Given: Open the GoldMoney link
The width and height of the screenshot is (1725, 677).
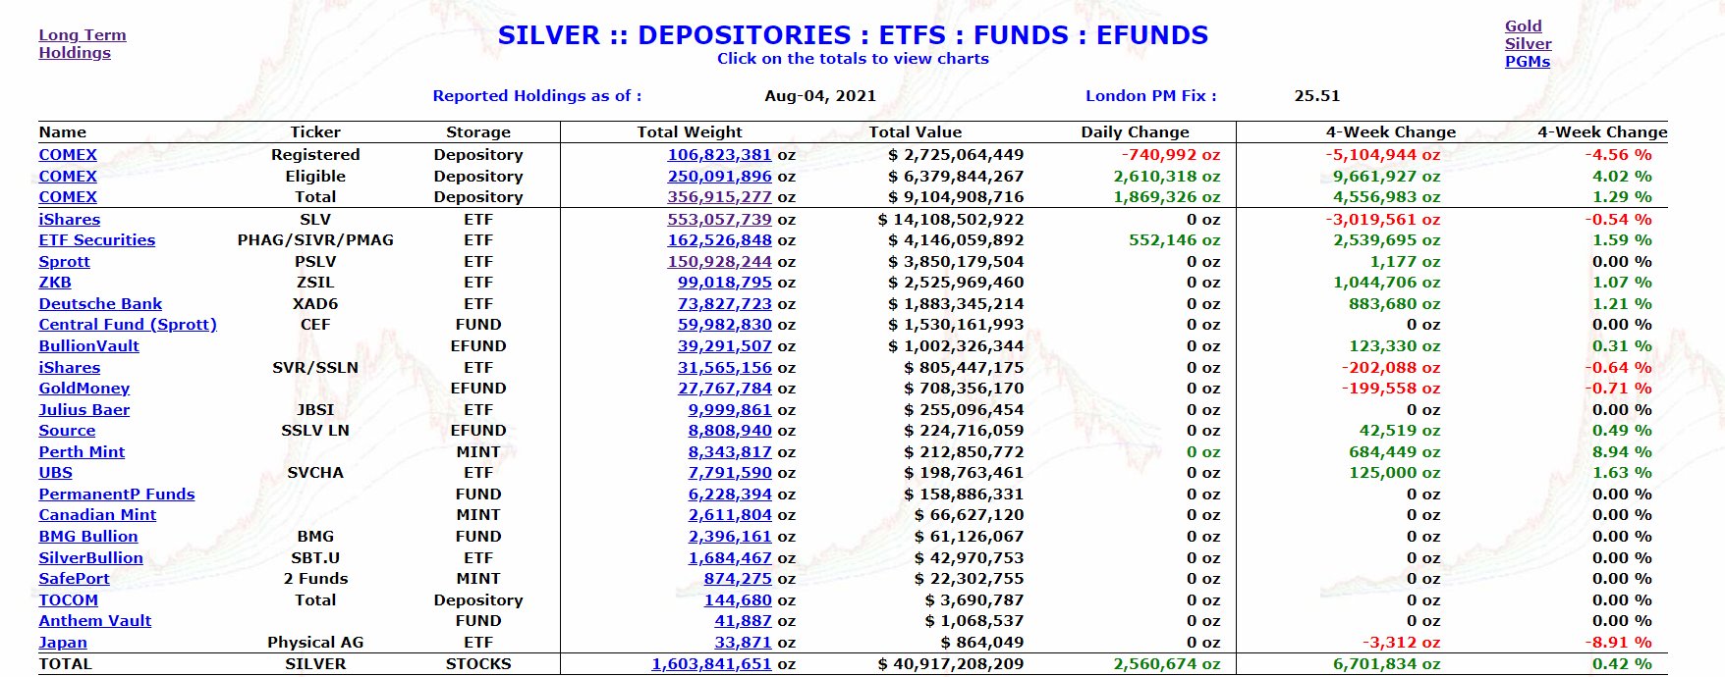Looking at the screenshot, I should click(84, 389).
